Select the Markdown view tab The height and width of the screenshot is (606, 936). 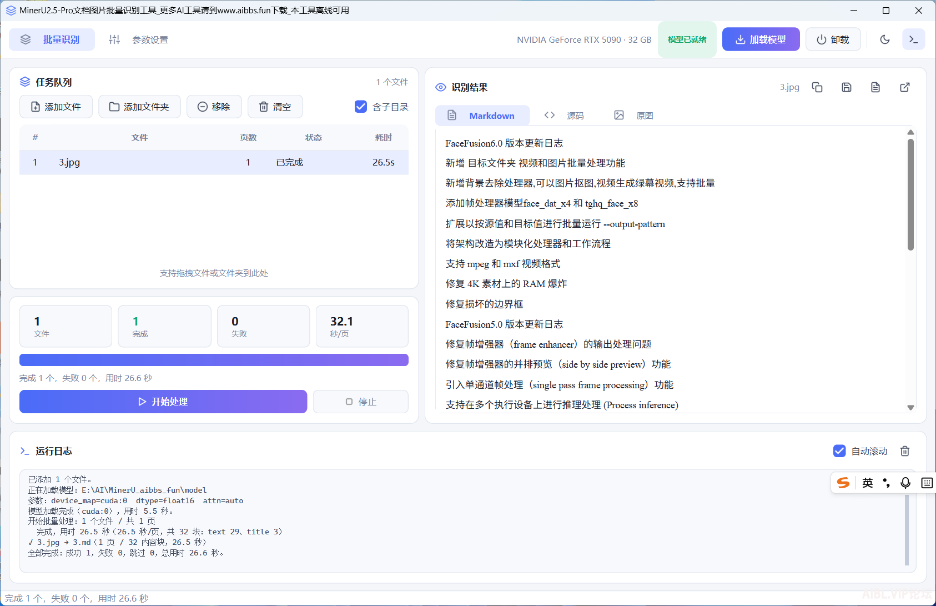coord(482,116)
